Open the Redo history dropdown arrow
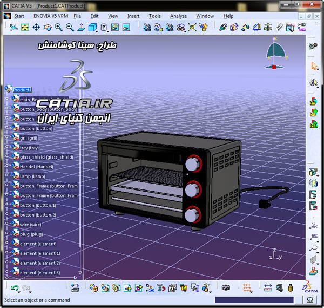Viewport: 324px width, 308px height. pyautogui.click(x=30, y=292)
